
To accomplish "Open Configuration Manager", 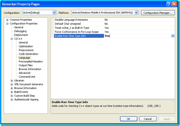I will [x=158, y=13].
